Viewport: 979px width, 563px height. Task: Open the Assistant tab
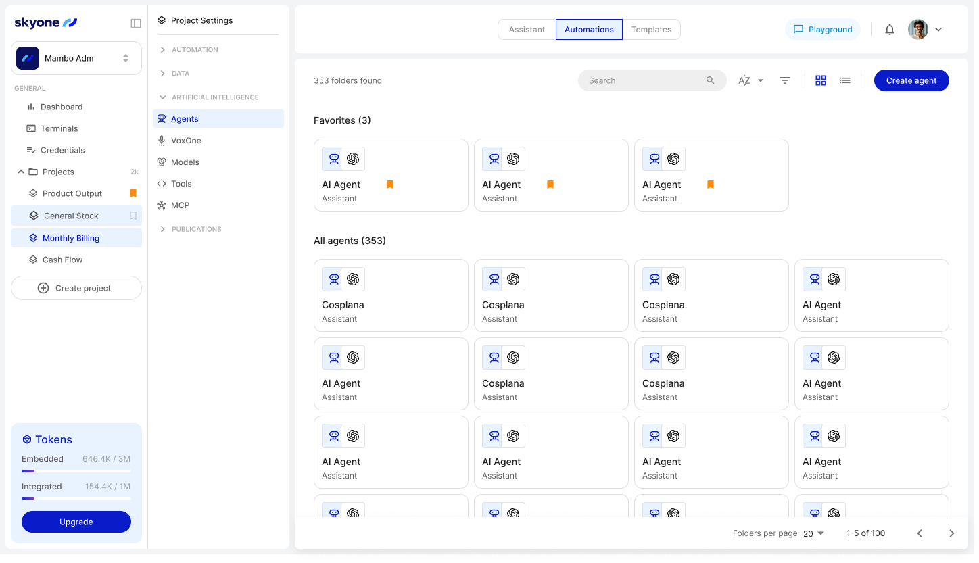pos(527,29)
